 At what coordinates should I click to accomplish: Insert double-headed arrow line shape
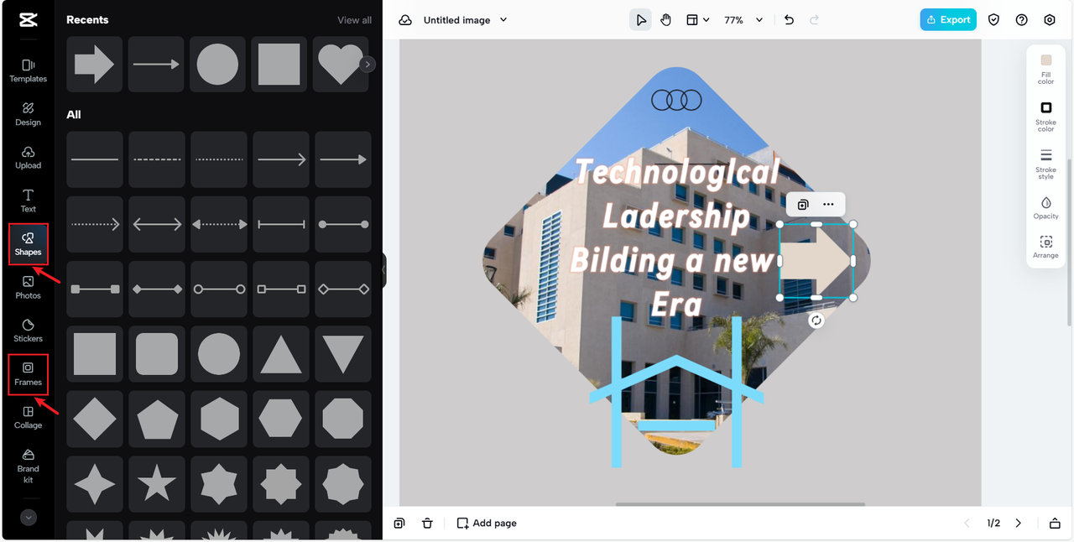[157, 224]
